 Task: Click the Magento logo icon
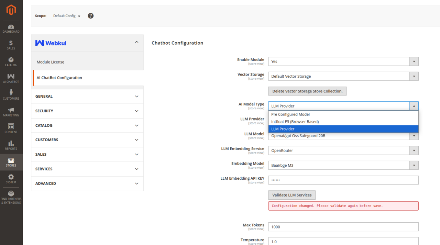point(11,10)
